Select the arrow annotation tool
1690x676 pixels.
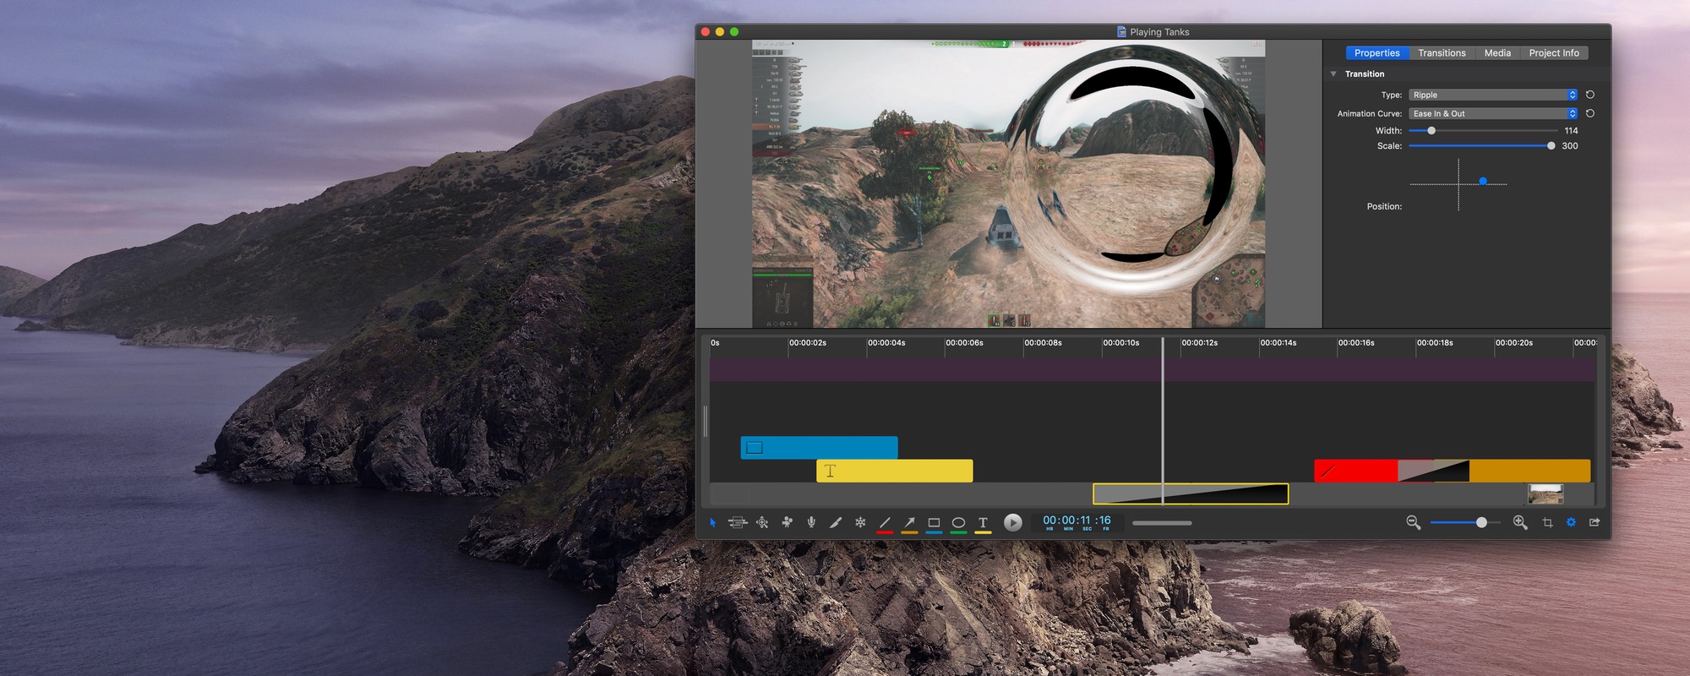[x=909, y=522]
